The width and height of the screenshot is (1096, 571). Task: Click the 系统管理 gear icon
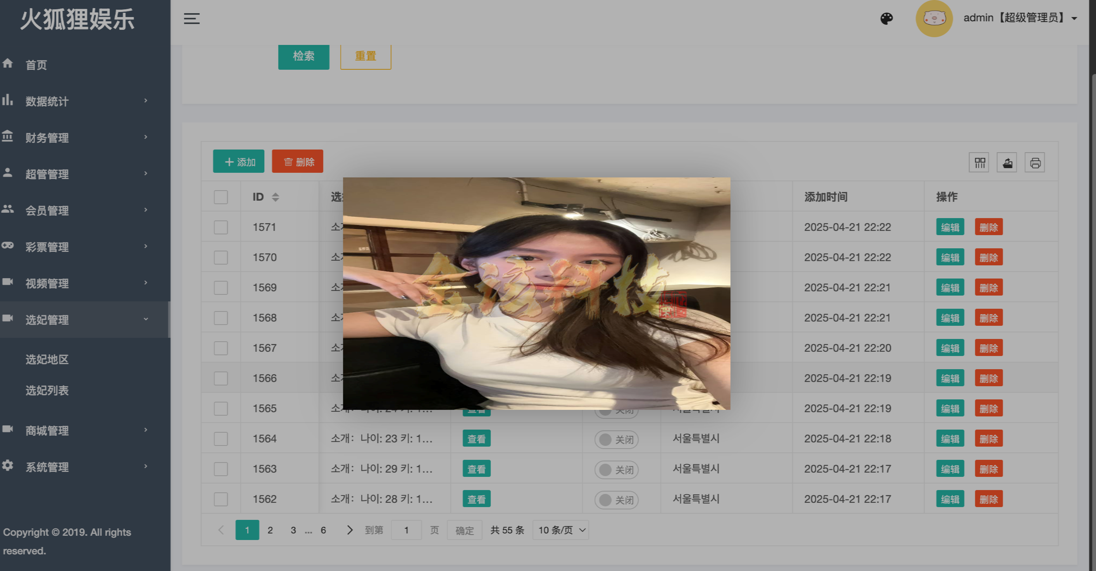[8, 466]
